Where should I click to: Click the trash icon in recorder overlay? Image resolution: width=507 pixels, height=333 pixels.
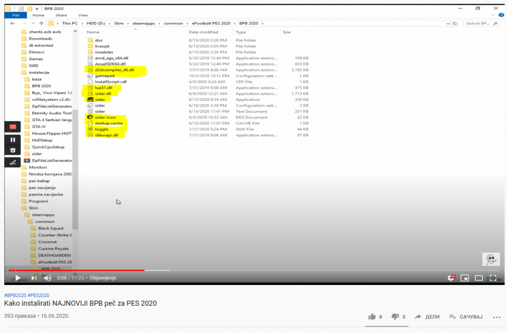(13, 150)
